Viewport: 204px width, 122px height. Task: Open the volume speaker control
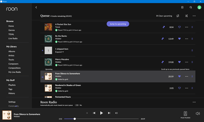coord(197,113)
